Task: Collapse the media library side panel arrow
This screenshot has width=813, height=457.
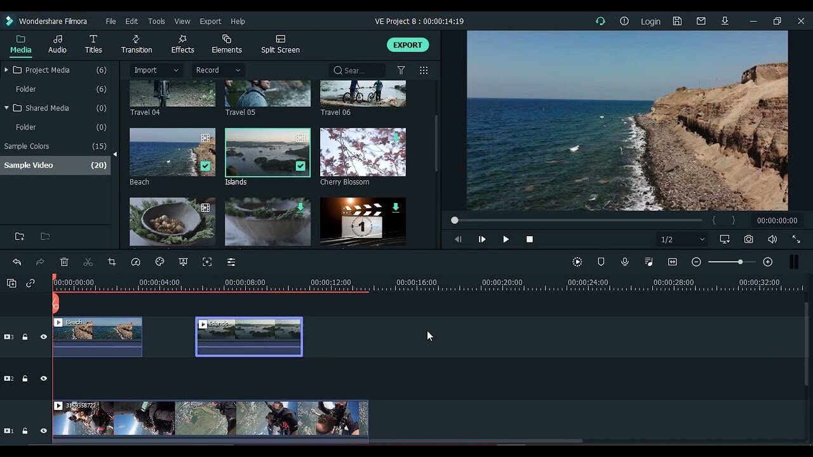Action: [115, 154]
